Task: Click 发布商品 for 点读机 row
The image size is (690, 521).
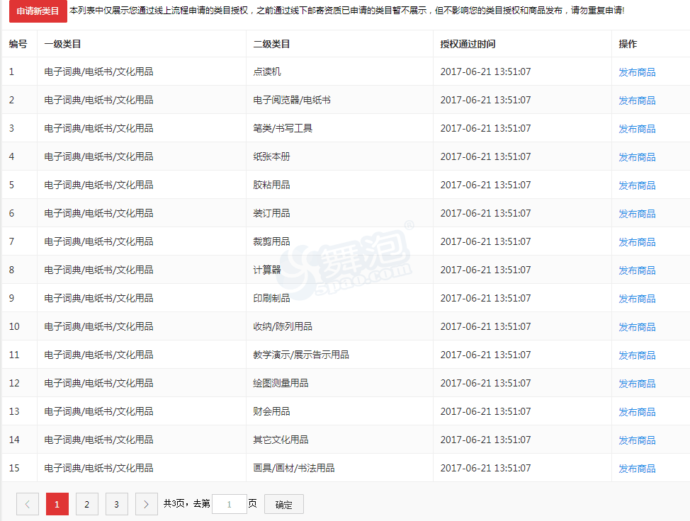Action: pyautogui.click(x=637, y=72)
